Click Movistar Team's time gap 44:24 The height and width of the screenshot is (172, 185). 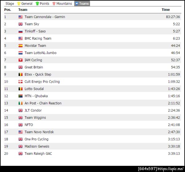point(175,46)
